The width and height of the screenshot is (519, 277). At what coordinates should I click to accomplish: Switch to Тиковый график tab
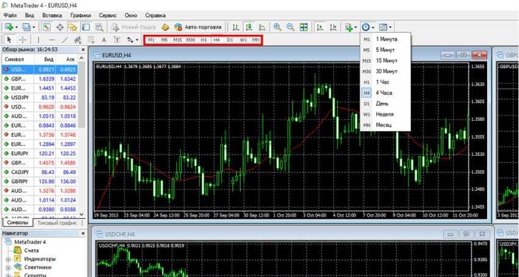pos(57,223)
